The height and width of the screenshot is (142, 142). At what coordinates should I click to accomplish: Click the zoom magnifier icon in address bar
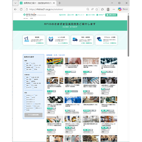click(88, 9)
